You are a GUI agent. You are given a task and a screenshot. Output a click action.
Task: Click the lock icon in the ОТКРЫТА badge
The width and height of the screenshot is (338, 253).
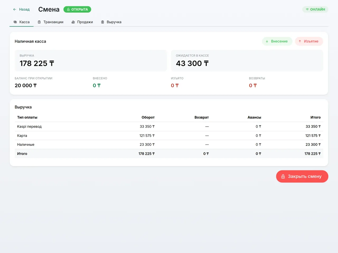[68, 9]
